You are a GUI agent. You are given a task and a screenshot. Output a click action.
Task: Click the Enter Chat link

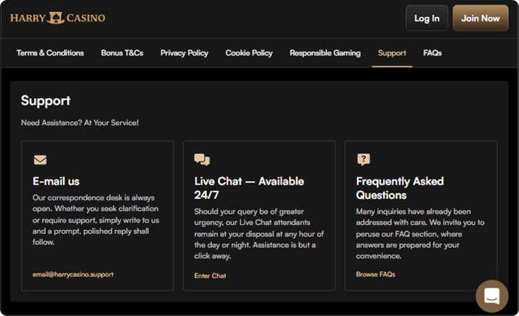[210, 276]
